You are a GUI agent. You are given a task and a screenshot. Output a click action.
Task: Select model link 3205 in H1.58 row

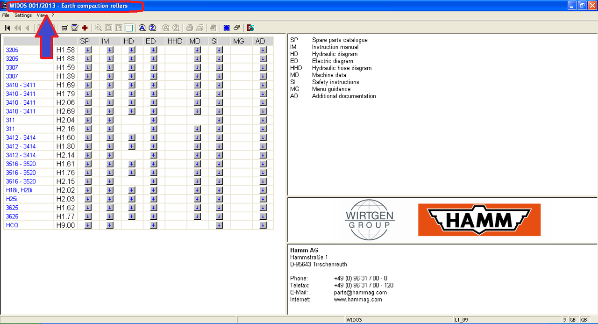click(x=12, y=50)
